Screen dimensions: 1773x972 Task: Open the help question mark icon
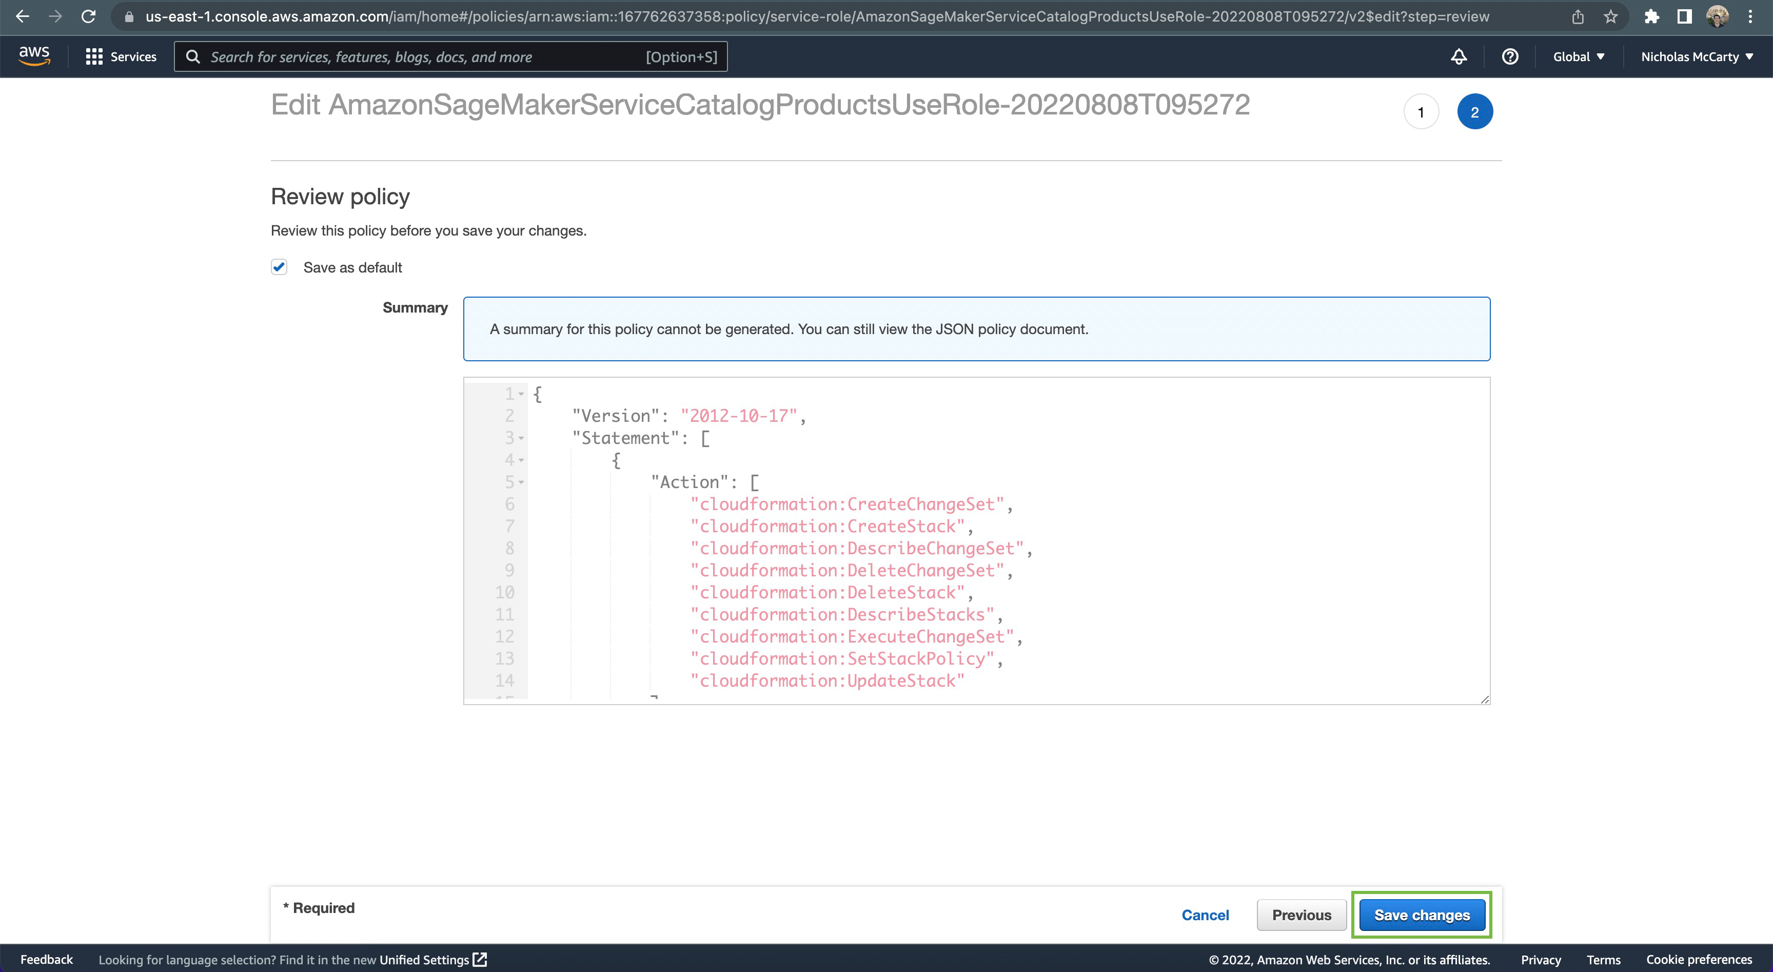click(x=1509, y=56)
